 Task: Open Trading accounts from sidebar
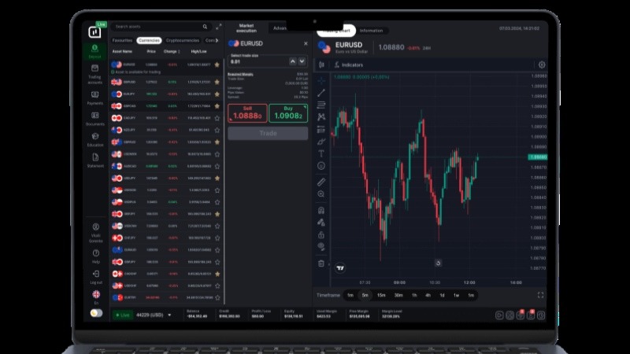click(x=94, y=74)
